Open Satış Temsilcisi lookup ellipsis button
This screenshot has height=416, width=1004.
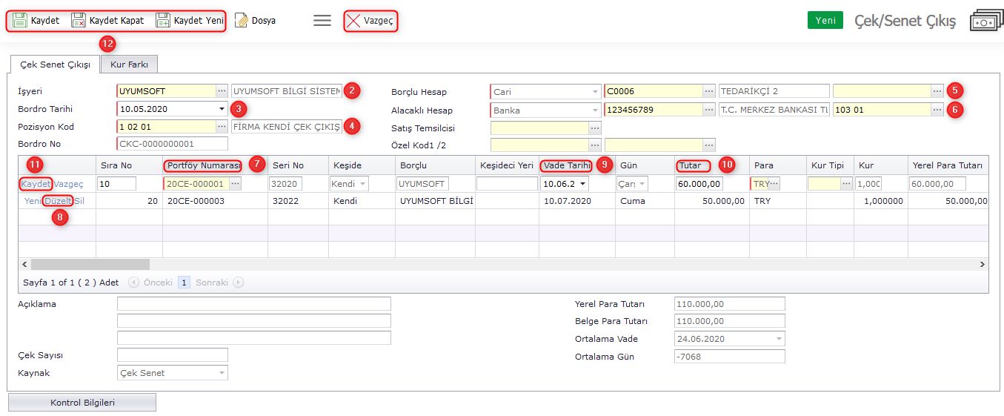[595, 128]
